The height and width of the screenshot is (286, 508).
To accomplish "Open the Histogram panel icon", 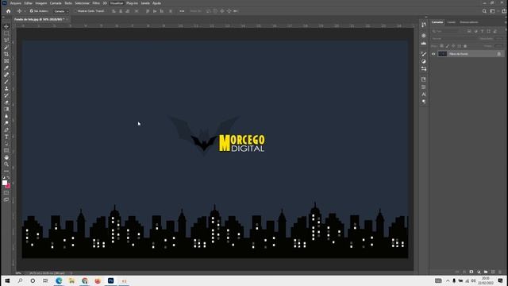I will point(424,43).
